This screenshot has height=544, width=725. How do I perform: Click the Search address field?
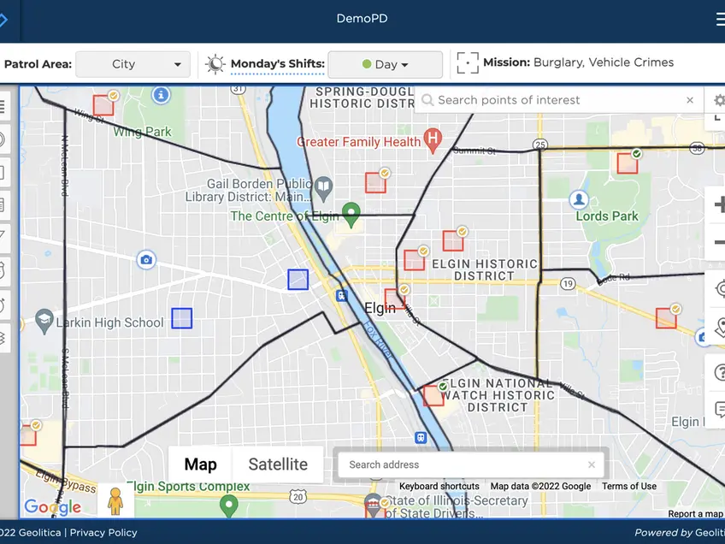[x=462, y=464]
